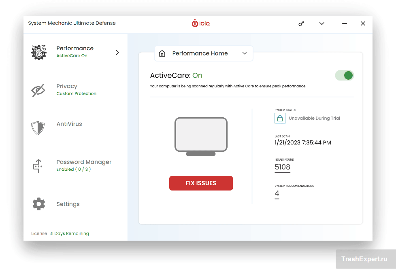The image size is (396, 271).
Task: Click the home icon beside Performance Home
Action: tap(162, 53)
